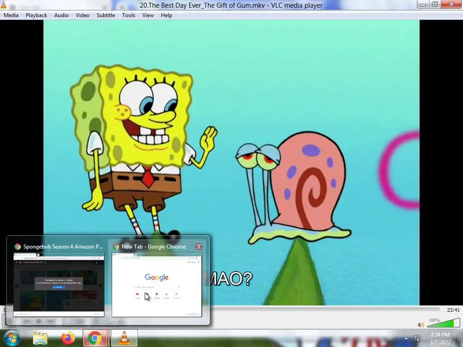This screenshot has width=463, height=347.
Task: Open the Help menu
Action: [x=166, y=15]
